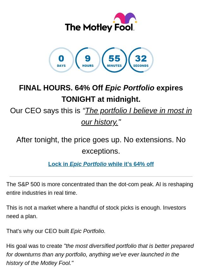The width and height of the screenshot is (202, 270).
Task: Click the "Our CEO says this is" text
Action: [x=45, y=111]
